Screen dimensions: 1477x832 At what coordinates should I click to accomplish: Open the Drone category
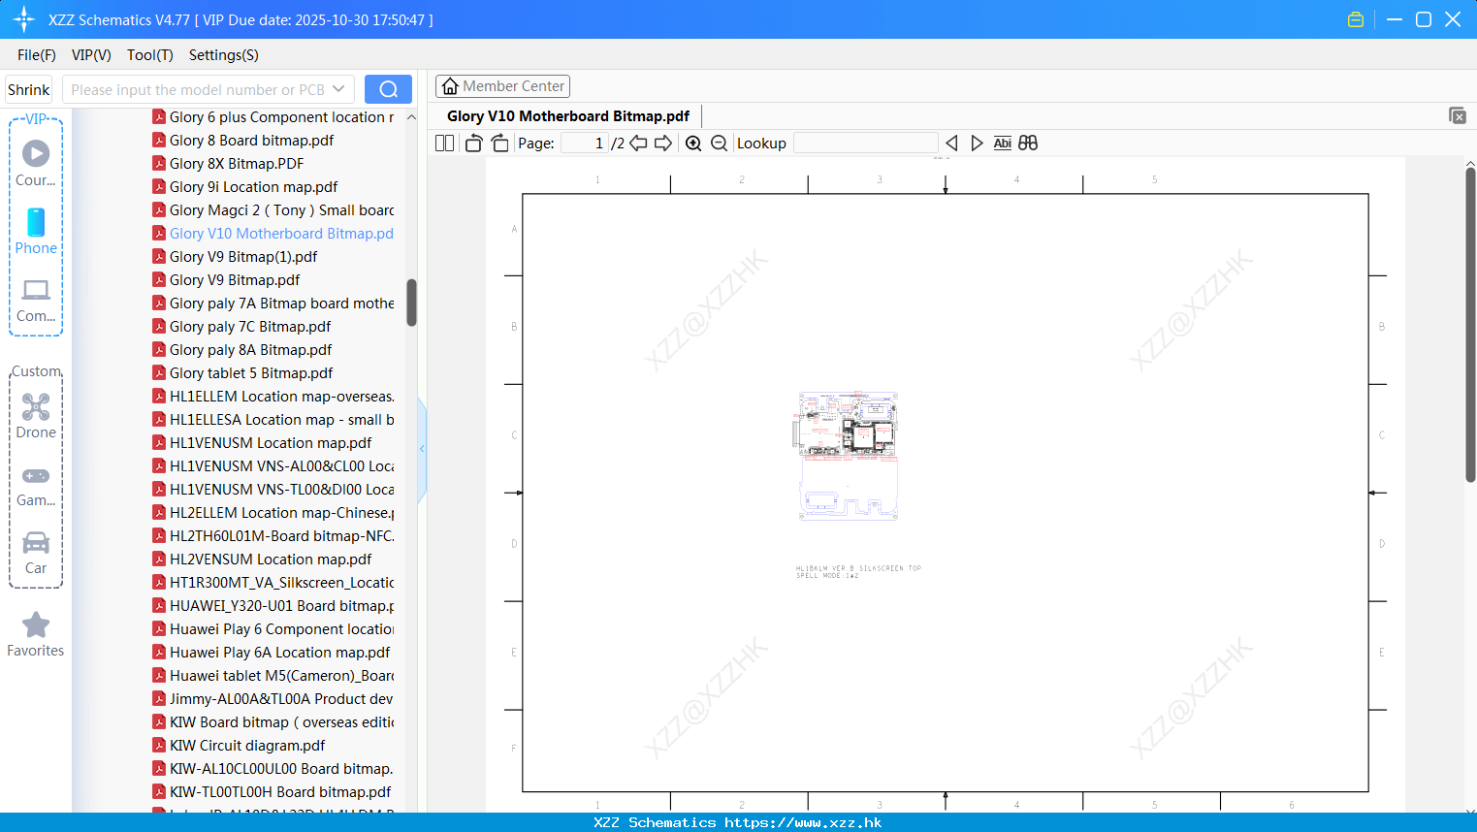(x=36, y=416)
